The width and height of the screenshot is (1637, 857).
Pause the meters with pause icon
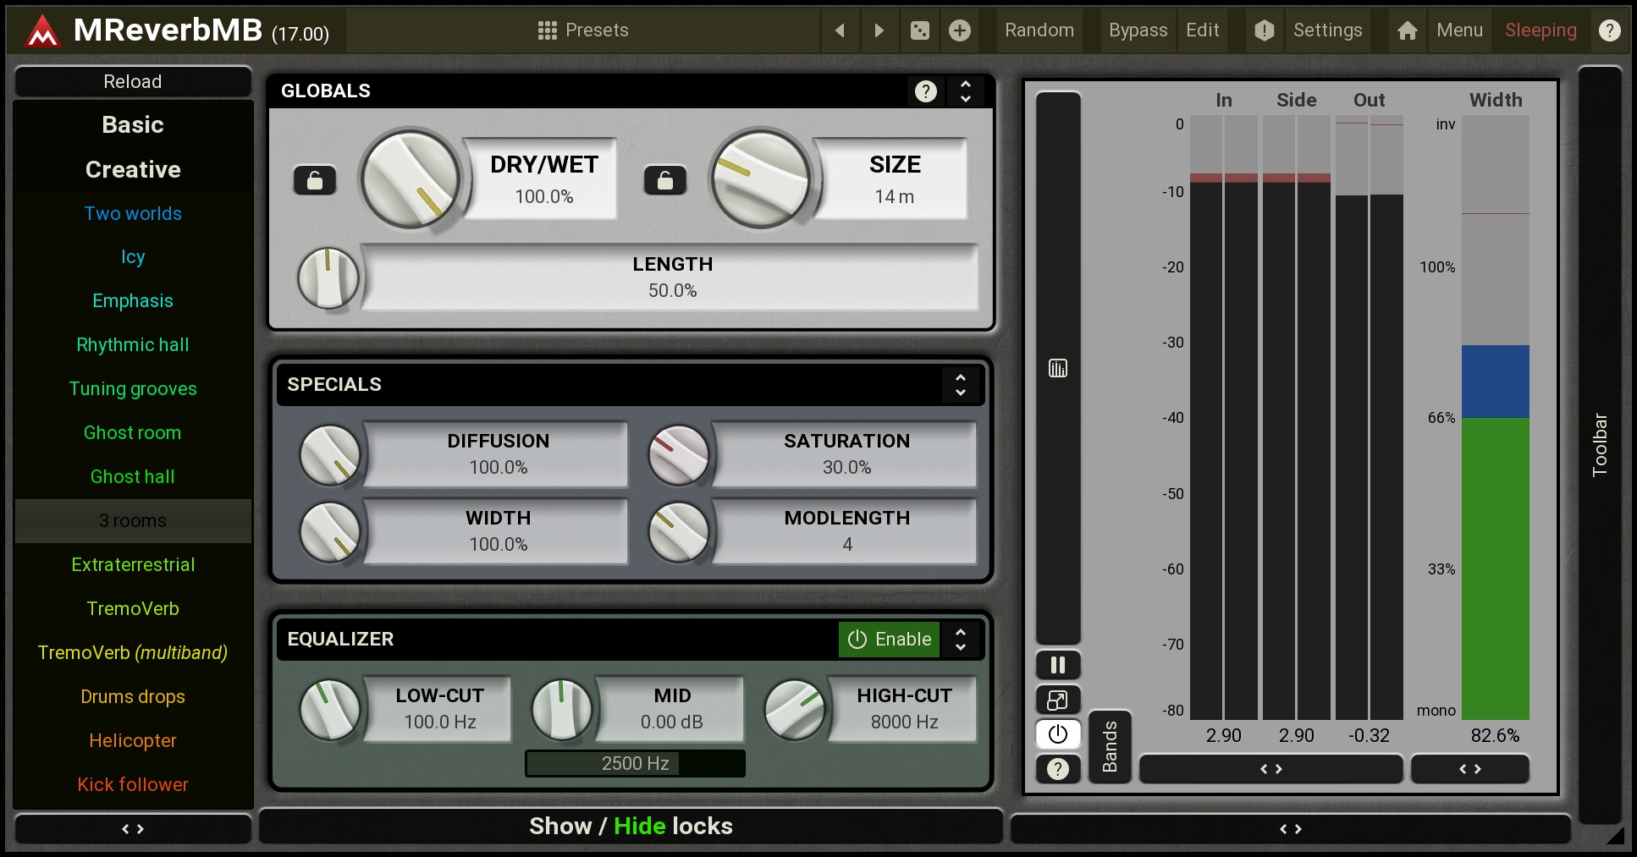tap(1057, 665)
